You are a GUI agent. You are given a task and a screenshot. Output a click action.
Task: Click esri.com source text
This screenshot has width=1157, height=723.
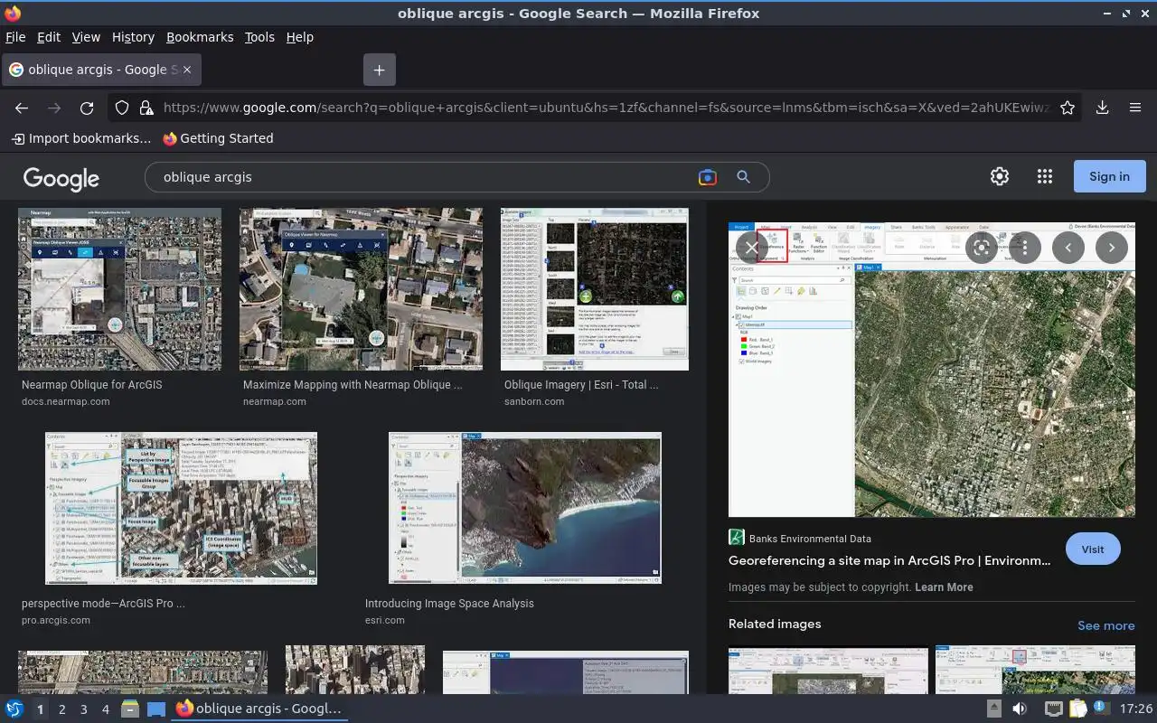tap(385, 620)
